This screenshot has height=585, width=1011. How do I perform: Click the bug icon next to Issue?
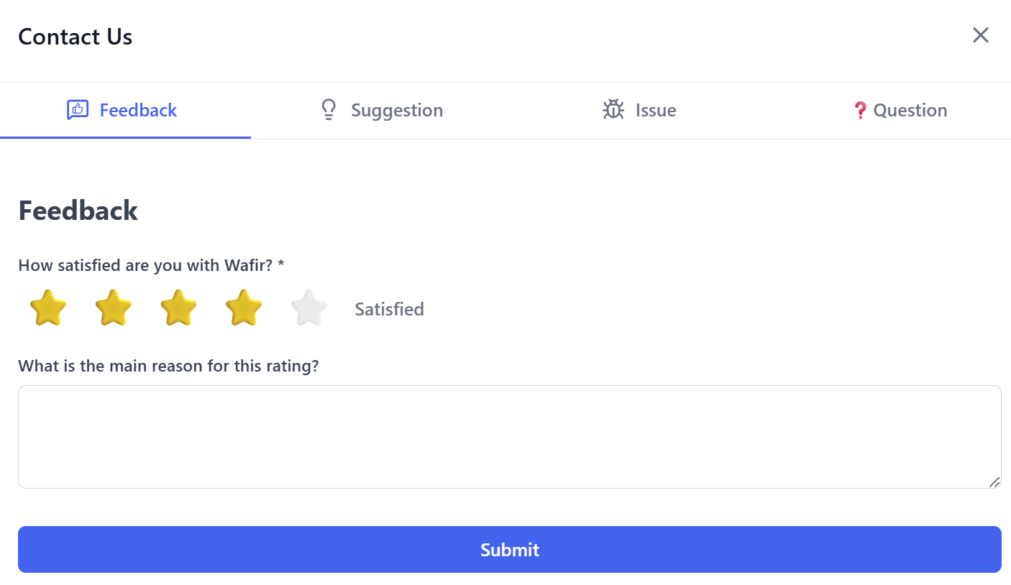pos(613,109)
